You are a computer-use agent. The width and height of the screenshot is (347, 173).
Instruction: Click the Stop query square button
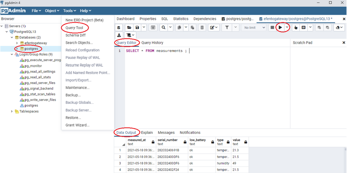coord(272,28)
